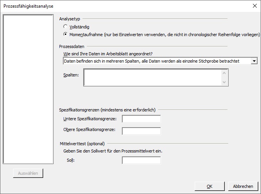Click the 'Obere Spezifikationsgrenze:' label
Screen dimensions: 261x194
pyautogui.click(x=89, y=129)
